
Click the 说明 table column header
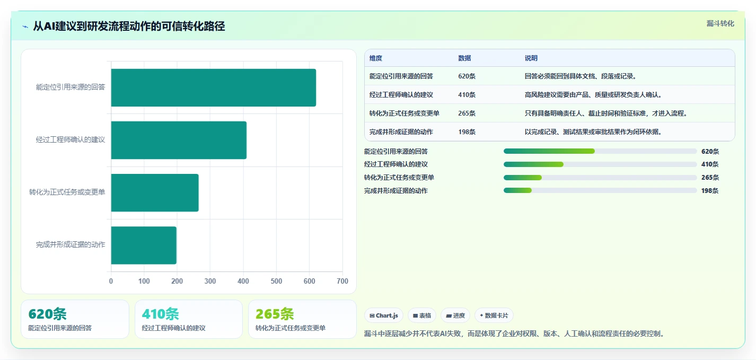[531, 58]
